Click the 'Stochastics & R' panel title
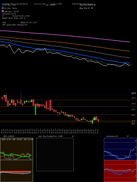Screen dimensions: 137x182 (112, 136)
